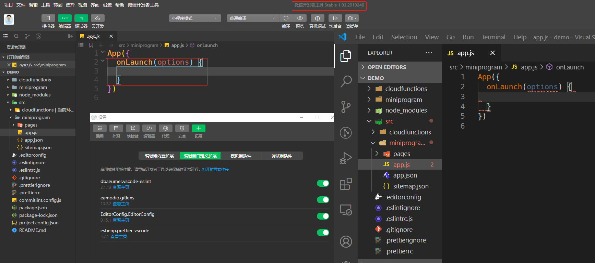
Task: Open source control icon in WeChat DevTools sidebar
Action: [27, 36]
